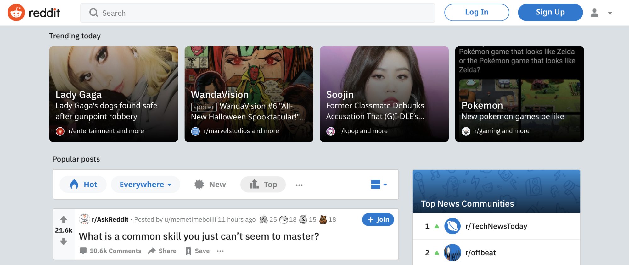Screen dimensions: 629x265
Task: Open more sort options ellipsis
Action: 299,185
